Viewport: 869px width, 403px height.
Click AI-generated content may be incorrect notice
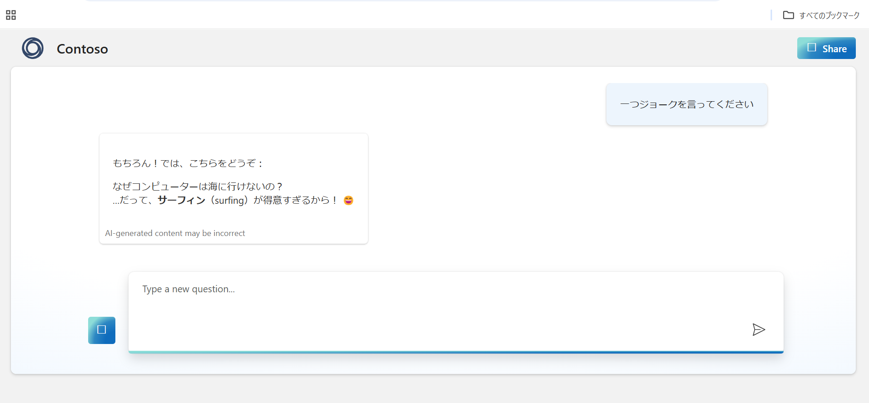[175, 233]
